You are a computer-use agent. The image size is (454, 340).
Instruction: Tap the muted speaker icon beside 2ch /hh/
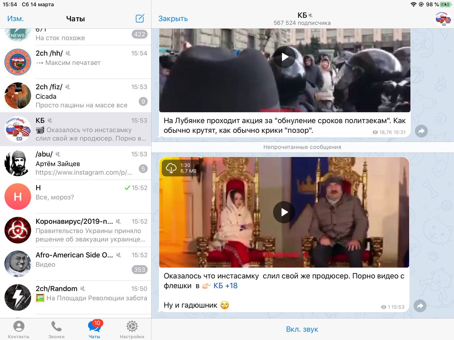(x=68, y=53)
